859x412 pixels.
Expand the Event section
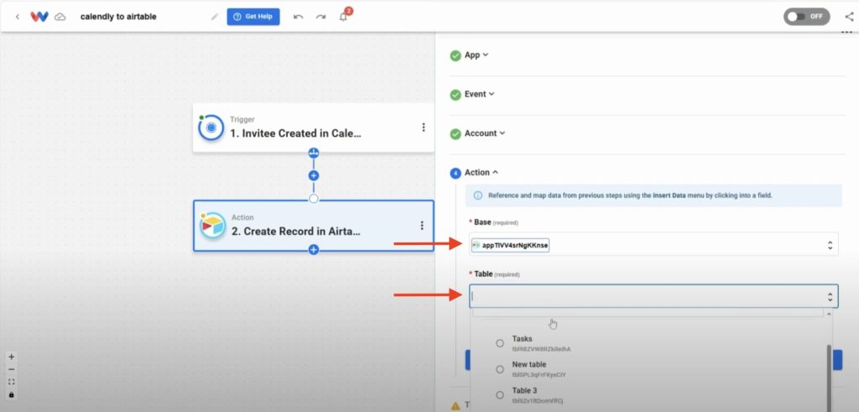click(x=479, y=94)
